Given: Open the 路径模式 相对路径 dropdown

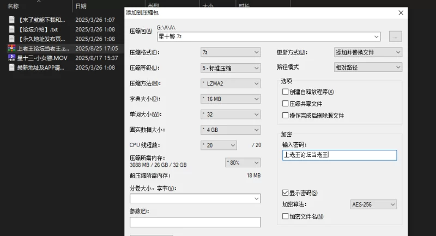Looking at the screenshot, I should (x=368, y=67).
